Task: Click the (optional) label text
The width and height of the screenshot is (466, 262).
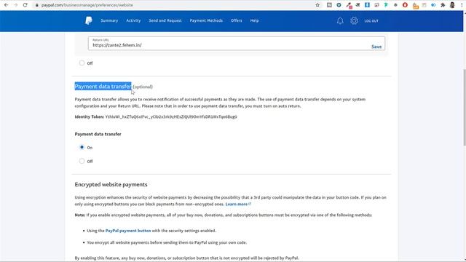Action: (x=143, y=87)
